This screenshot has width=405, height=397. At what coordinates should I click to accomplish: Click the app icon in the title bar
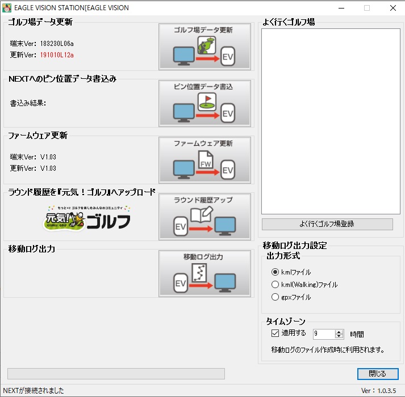[7, 8]
